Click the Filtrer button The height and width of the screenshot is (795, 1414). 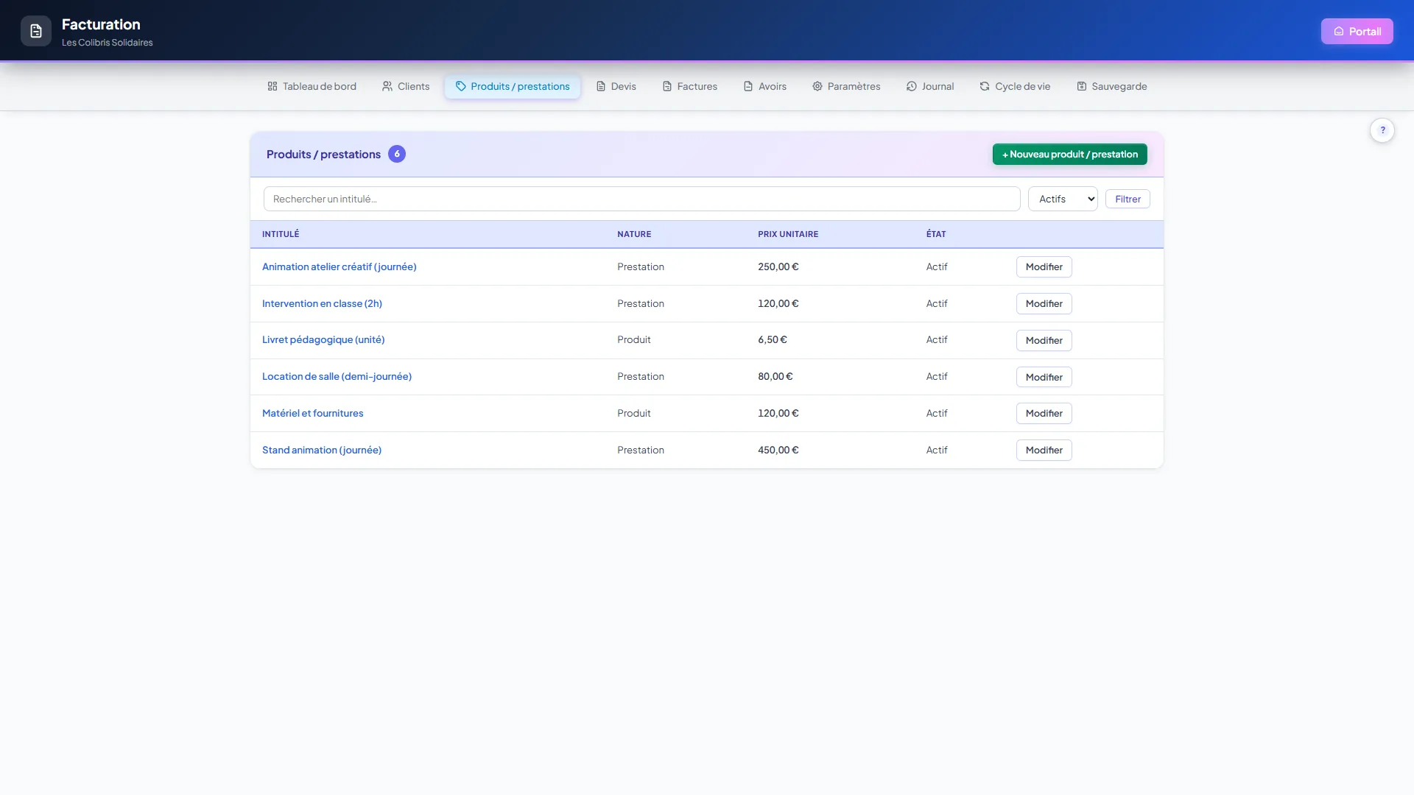click(1128, 199)
